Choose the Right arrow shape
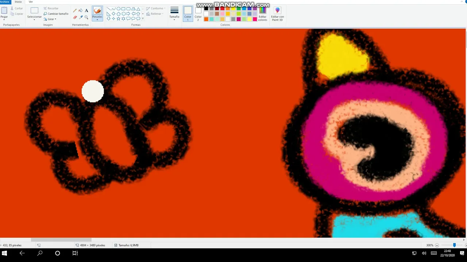467x262 pixels. (128, 14)
